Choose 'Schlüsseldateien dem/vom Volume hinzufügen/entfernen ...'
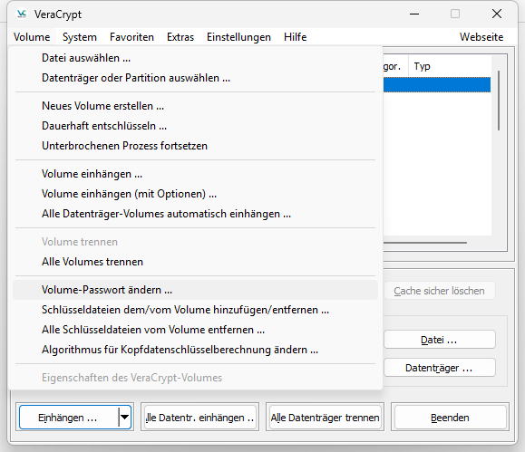Viewport: 525px width, 452px height. click(x=195, y=310)
